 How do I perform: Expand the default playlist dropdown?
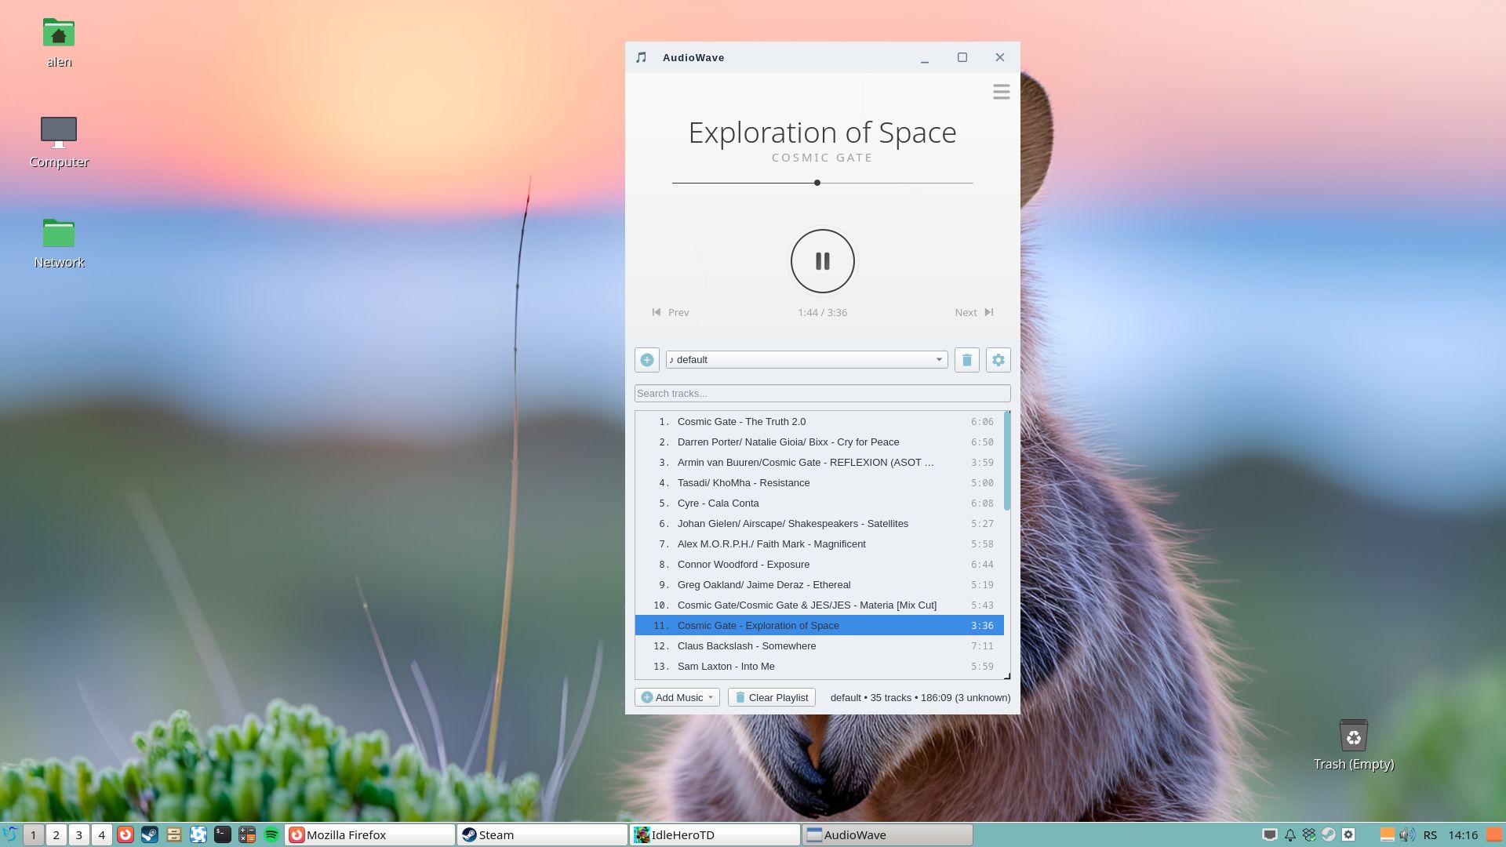[x=938, y=360]
